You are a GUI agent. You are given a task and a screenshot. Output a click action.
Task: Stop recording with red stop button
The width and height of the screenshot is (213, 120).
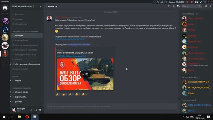click(192, 2)
